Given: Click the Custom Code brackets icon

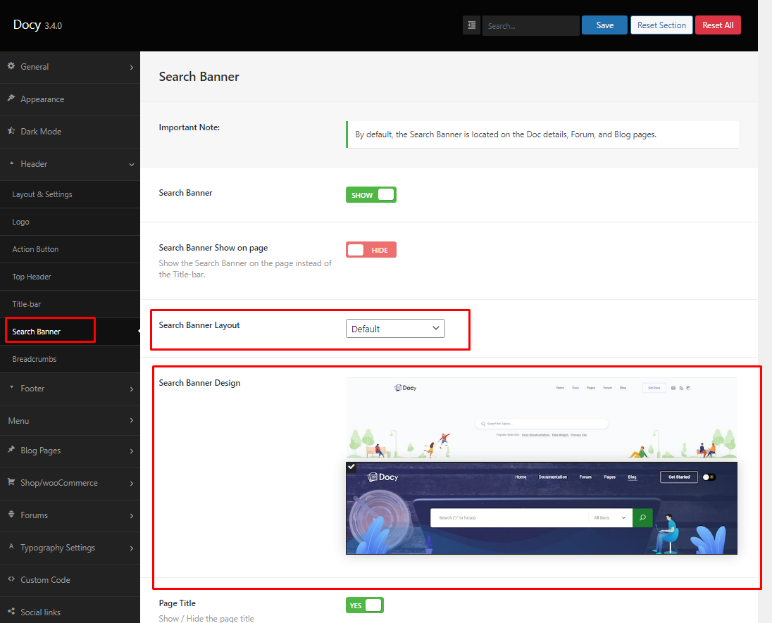Looking at the screenshot, I should click(x=11, y=579).
